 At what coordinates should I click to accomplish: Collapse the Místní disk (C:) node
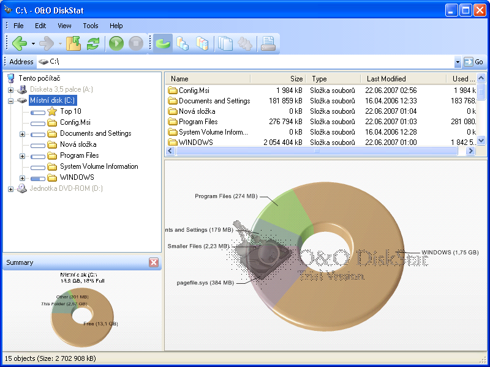coord(10,101)
